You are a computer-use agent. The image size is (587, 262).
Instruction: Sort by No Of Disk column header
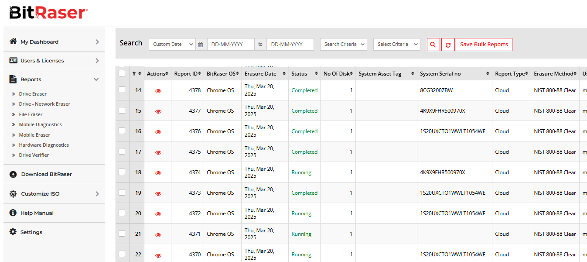coord(338,74)
